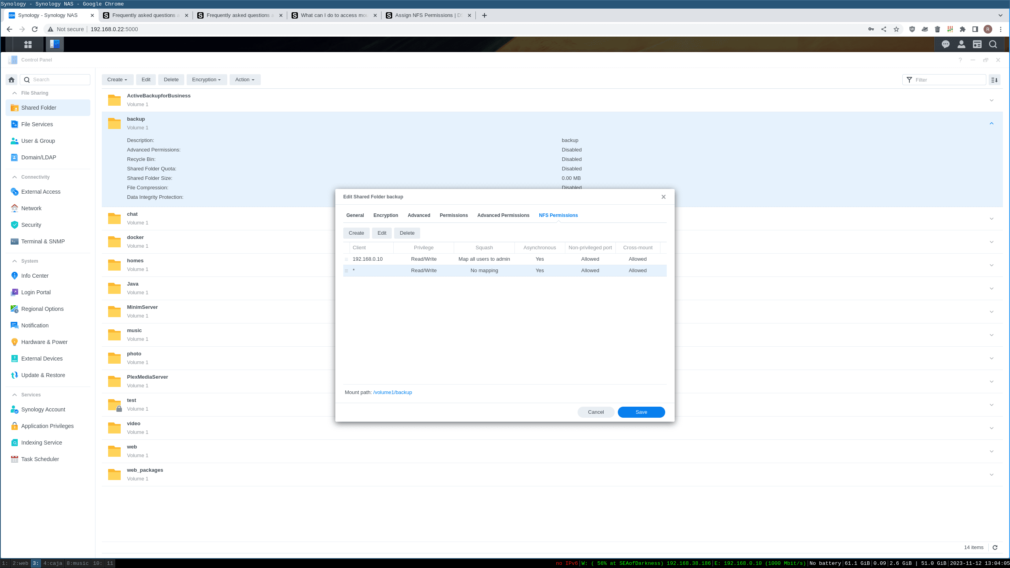1010x568 pixels.
Task: Open the DSM user options icon
Action: coord(961,44)
